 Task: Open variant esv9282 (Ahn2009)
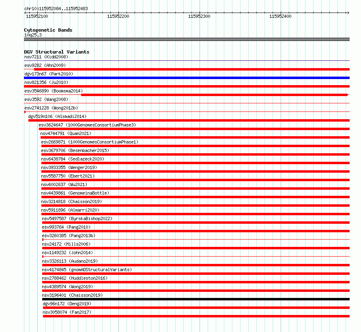(x=45, y=65)
